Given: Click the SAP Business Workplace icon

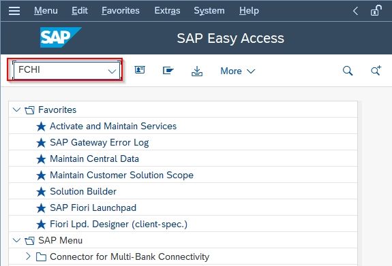Looking at the screenshot, I should tap(168, 71).
